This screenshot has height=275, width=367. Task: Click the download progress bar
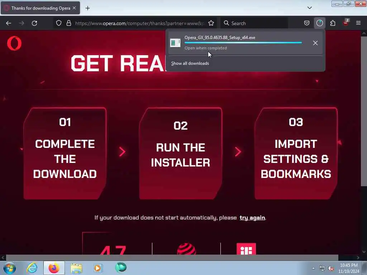tap(243, 43)
